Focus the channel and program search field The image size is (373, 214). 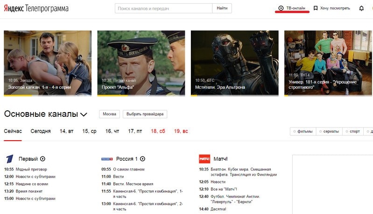point(164,8)
